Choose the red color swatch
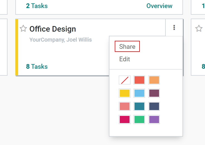The height and width of the screenshot is (145, 205). pyautogui.click(x=139, y=80)
